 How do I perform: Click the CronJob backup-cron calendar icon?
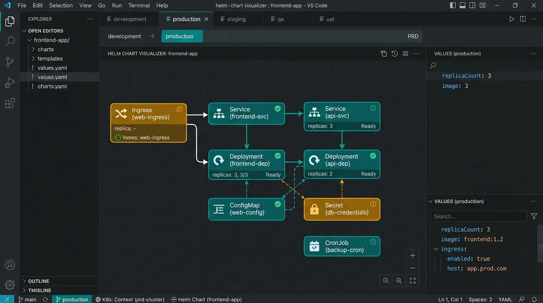314,246
